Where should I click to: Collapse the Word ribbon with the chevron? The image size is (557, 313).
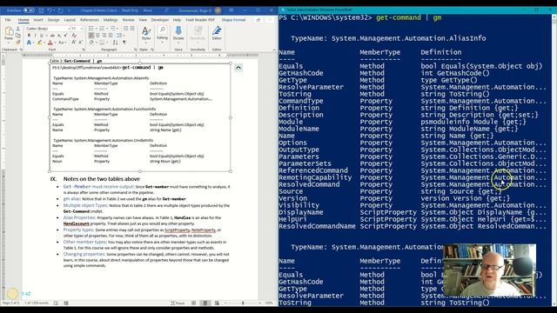pyautogui.click(x=274, y=50)
